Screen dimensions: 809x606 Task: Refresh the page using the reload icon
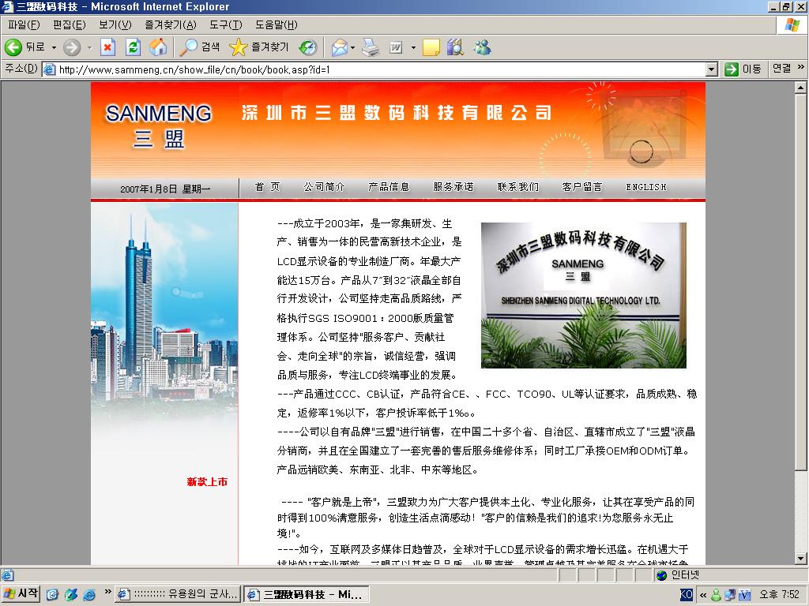click(x=132, y=47)
